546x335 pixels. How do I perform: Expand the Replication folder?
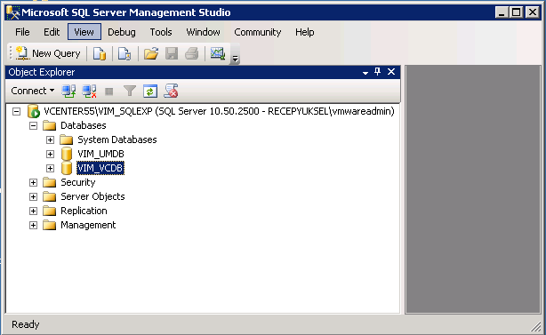[x=33, y=211]
